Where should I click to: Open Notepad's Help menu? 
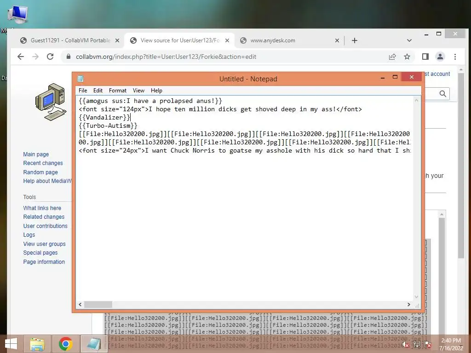click(156, 91)
